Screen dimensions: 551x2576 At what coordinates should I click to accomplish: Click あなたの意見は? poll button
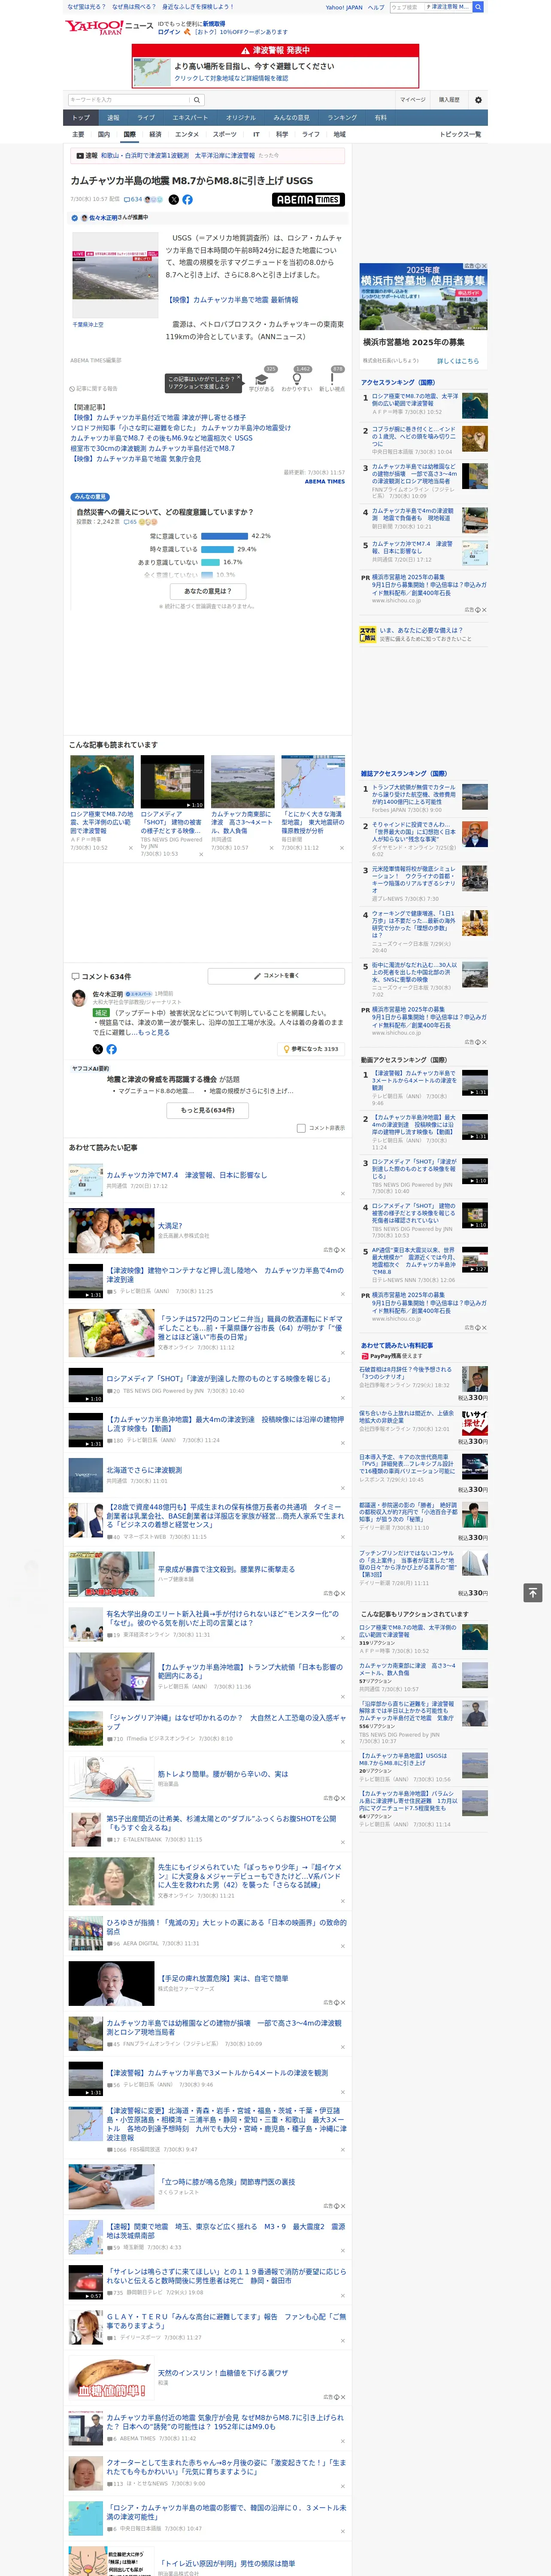coord(208,591)
